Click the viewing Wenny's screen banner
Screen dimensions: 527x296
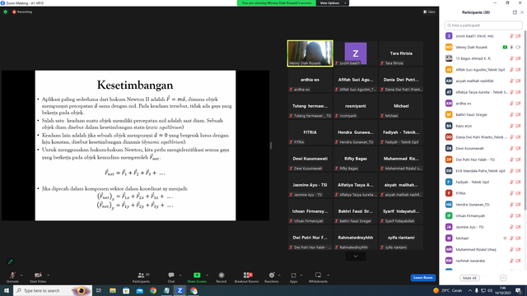[x=277, y=3]
